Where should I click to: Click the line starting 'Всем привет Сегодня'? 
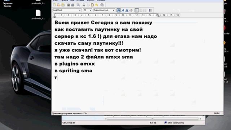point(103,23)
